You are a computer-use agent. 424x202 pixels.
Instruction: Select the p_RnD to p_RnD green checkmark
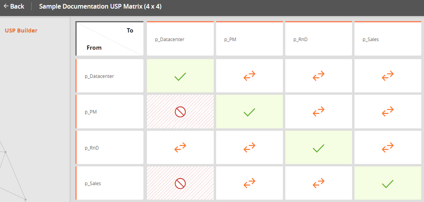coord(318,148)
